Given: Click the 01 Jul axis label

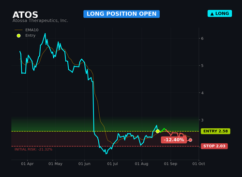Looking at the screenshot, I should 112,164.
